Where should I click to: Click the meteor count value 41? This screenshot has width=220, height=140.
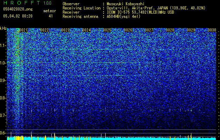51,16
